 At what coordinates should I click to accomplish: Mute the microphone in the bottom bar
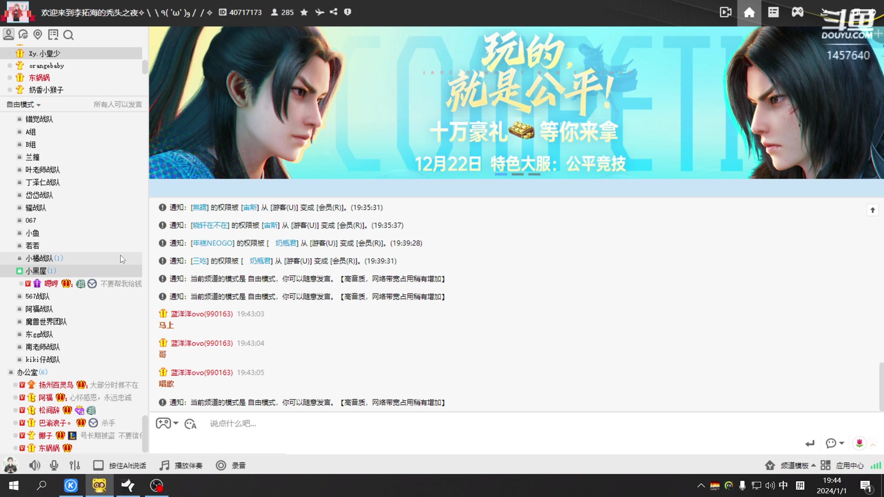click(54, 465)
